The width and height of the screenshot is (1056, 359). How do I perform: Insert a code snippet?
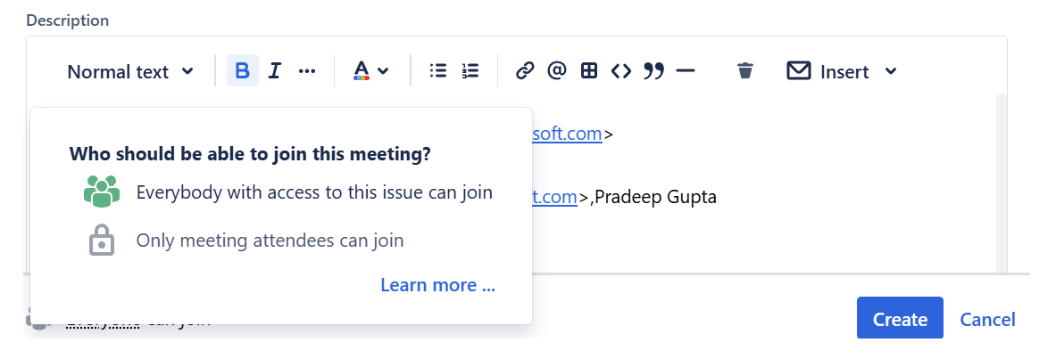(621, 71)
